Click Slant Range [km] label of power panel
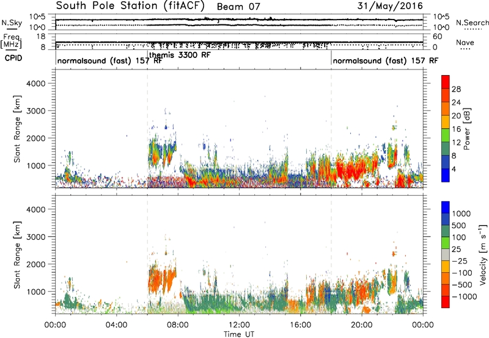 pos(17,129)
